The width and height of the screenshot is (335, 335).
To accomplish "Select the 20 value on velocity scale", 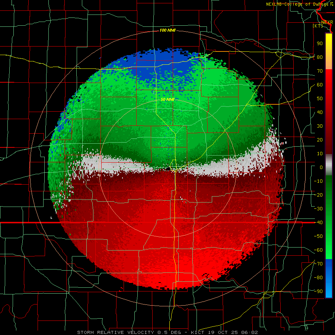I will [x=320, y=140].
